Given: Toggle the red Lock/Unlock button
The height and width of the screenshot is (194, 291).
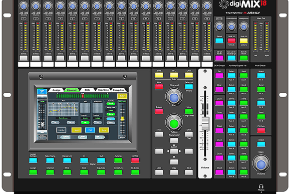Looking at the screenshot, I should tap(231, 41).
